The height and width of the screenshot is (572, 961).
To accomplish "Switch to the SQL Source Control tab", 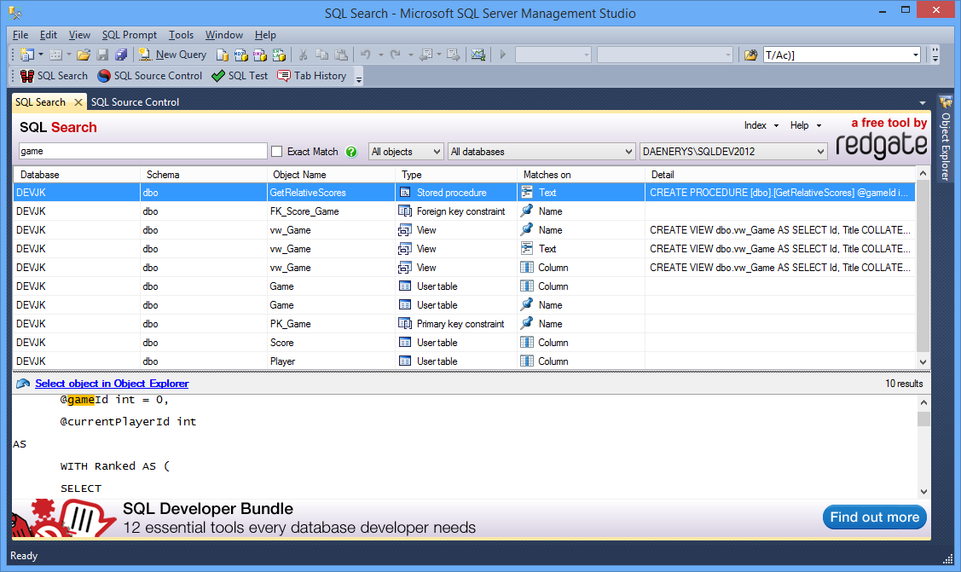I will (135, 102).
